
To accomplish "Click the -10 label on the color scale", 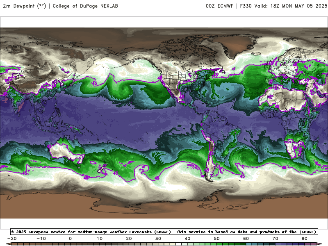I will point(41,239).
